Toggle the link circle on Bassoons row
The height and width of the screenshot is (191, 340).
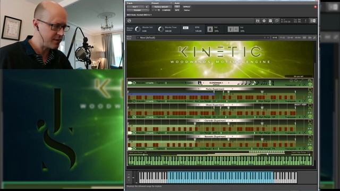[x=134, y=149]
